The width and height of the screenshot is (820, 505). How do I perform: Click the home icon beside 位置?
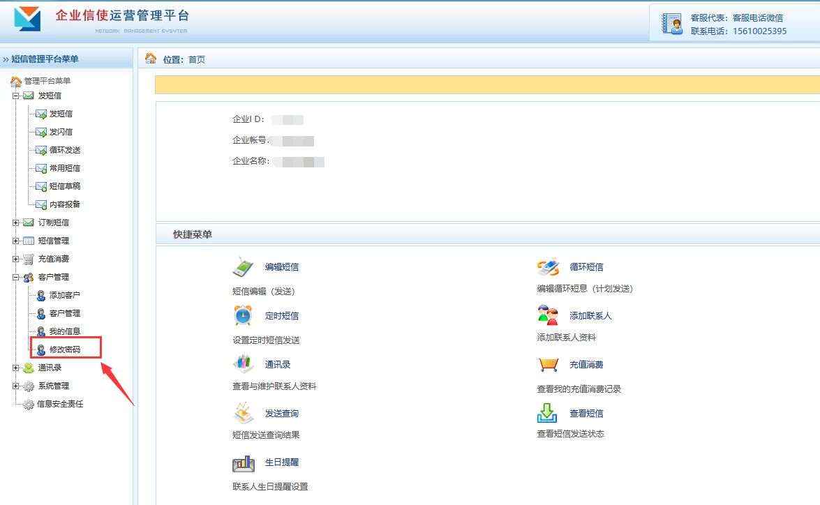click(151, 59)
